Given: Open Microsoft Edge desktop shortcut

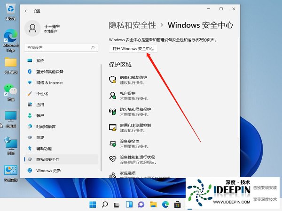Looking at the screenshot, I should (11, 40).
